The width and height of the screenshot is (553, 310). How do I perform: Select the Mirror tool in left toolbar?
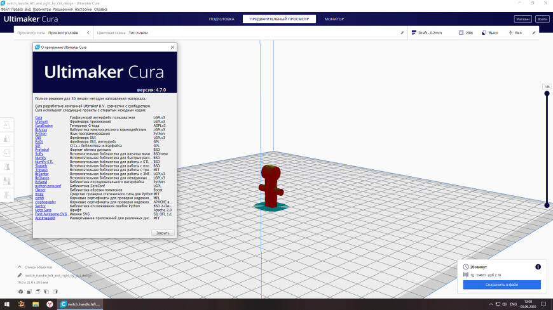pyautogui.click(x=7, y=167)
